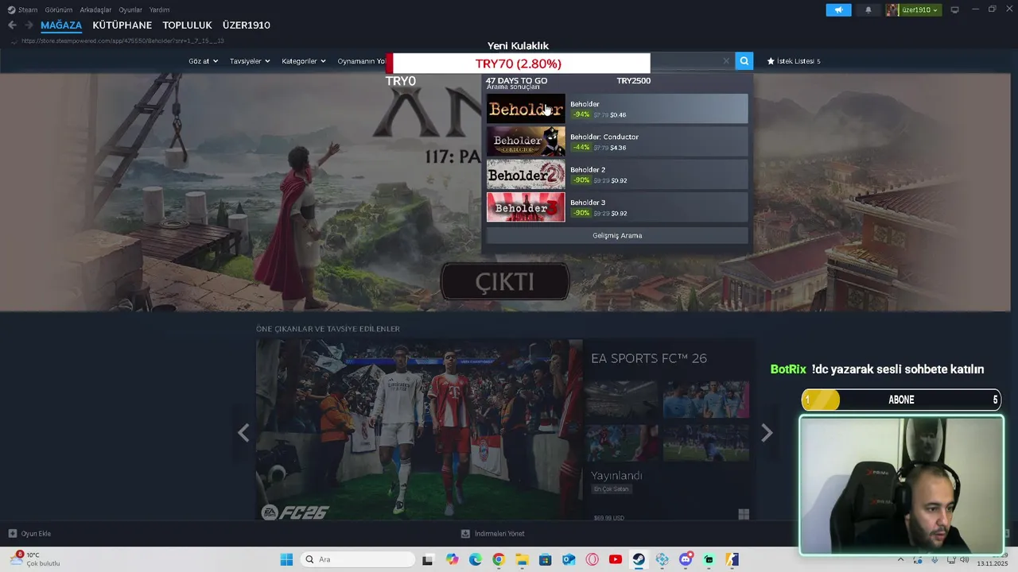Select the Beholder: Conductor search result
The width and height of the screenshot is (1018, 572).
(x=617, y=141)
